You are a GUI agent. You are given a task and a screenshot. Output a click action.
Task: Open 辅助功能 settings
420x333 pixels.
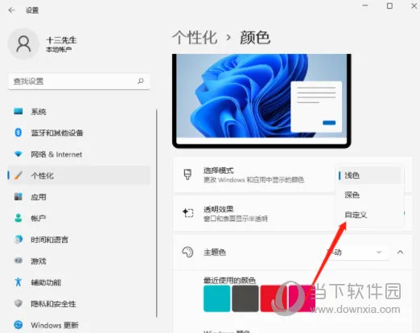coord(79,282)
